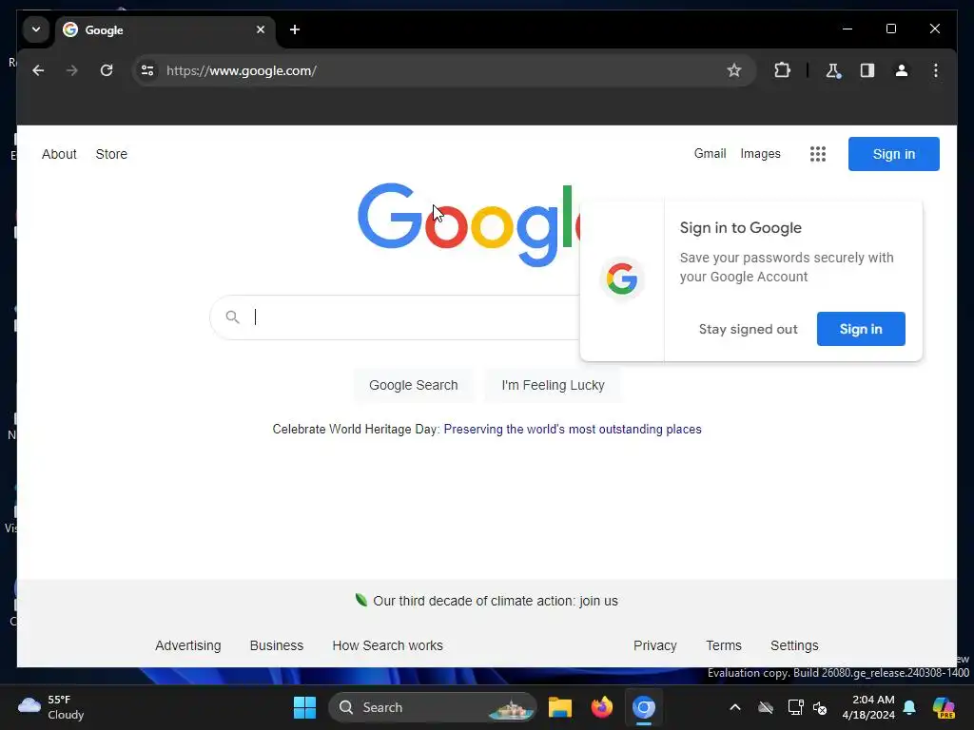974x730 pixels.
Task: Open climate action join us link
Action: click(495, 601)
